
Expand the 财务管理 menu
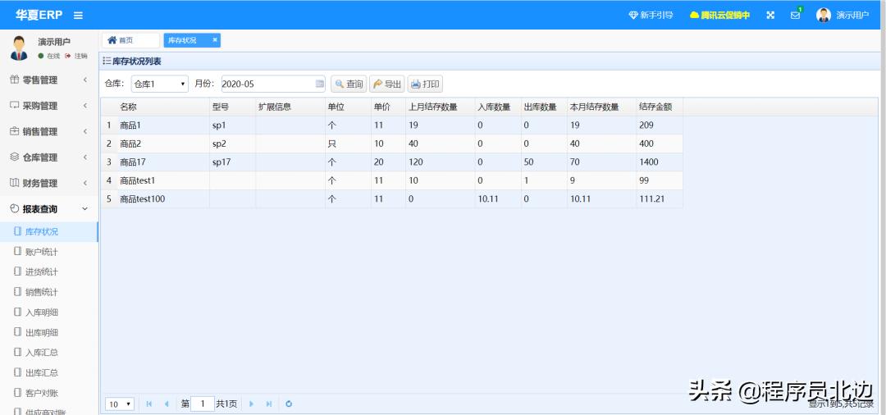[49, 183]
